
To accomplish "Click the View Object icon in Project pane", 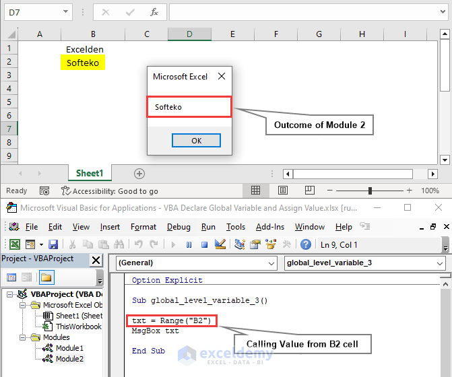I will tap(26, 277).
